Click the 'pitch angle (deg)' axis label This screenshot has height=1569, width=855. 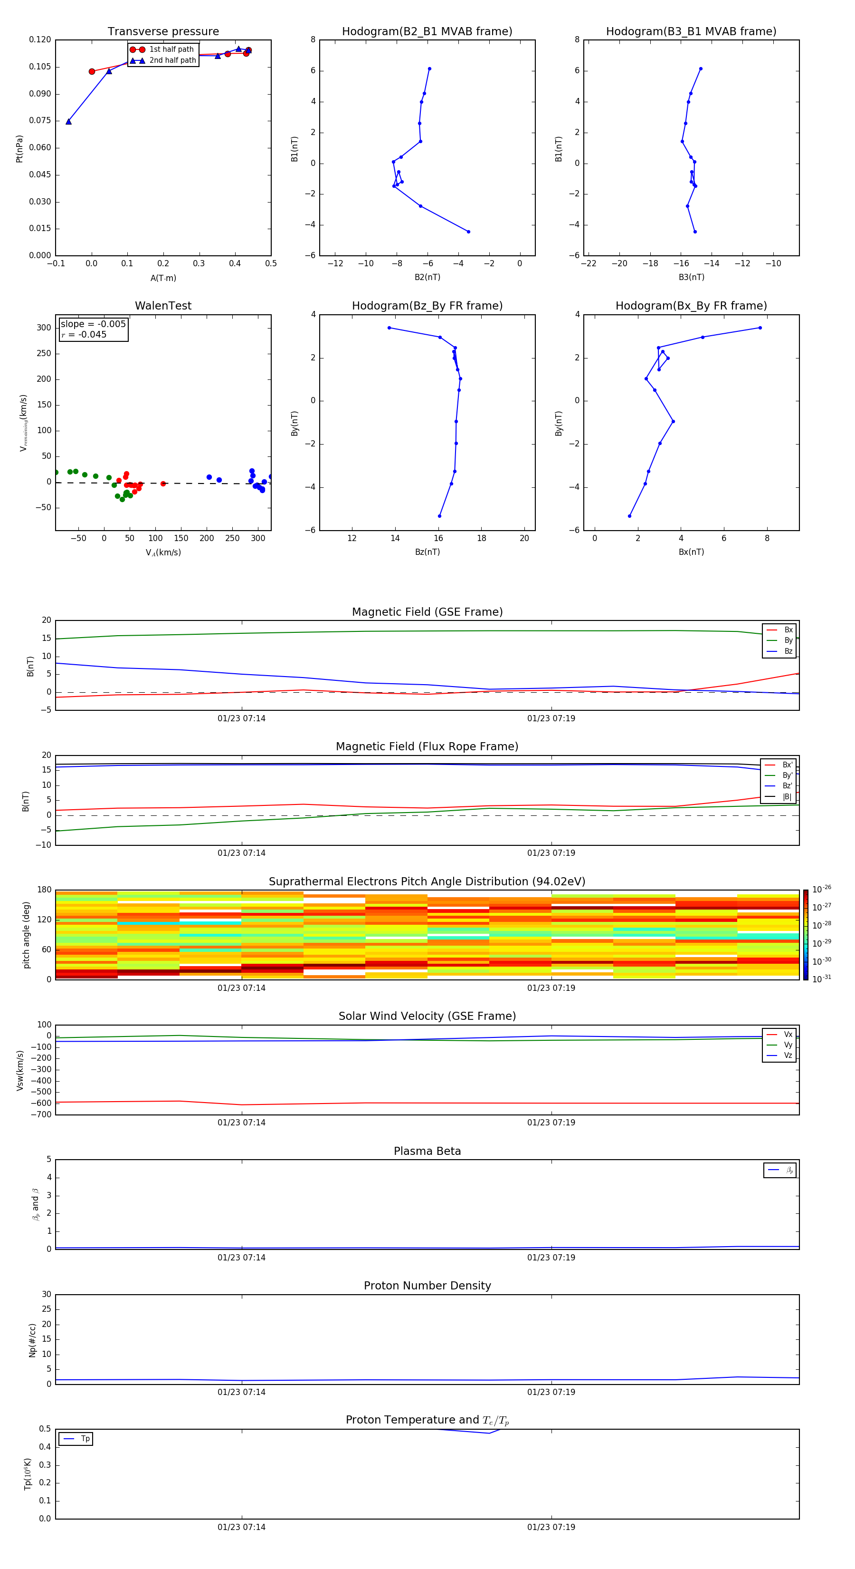coord(26,935)
